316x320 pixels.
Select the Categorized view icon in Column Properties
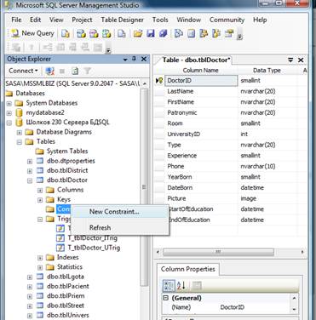(x=169, y=286)
